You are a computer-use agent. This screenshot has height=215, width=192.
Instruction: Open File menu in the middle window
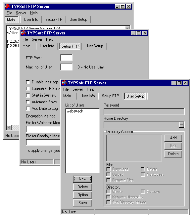click(x=25, y=39)
